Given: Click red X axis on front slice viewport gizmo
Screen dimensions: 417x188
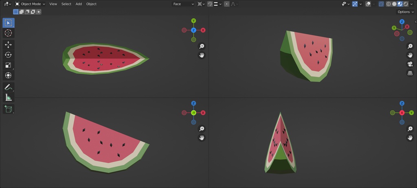Looking at the screenshot, I should pyautogui.click(x=203, y=113).
